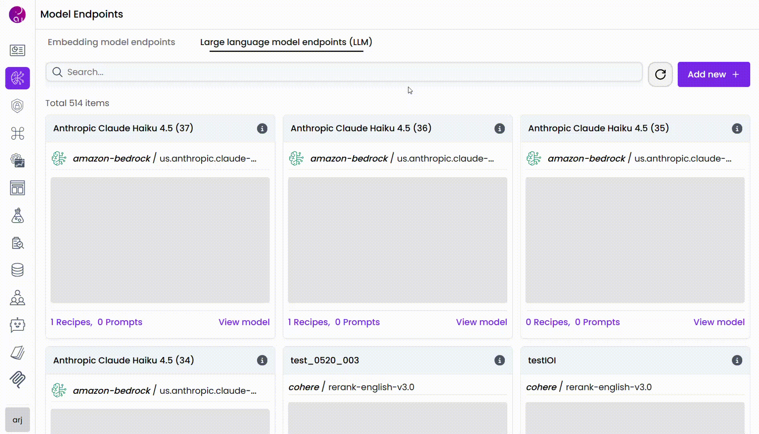This screenshot has height=434, width=759.
Task: Click the testIOI card title
Action: [542, 360]
